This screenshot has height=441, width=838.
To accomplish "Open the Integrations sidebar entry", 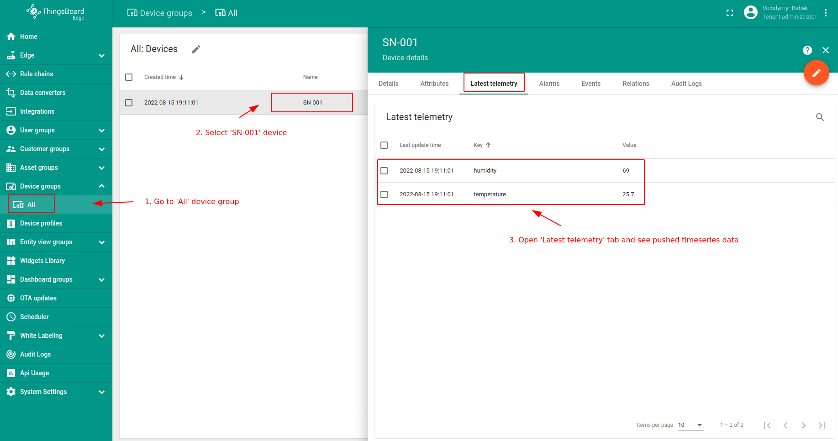I will (x=56, y=111).
